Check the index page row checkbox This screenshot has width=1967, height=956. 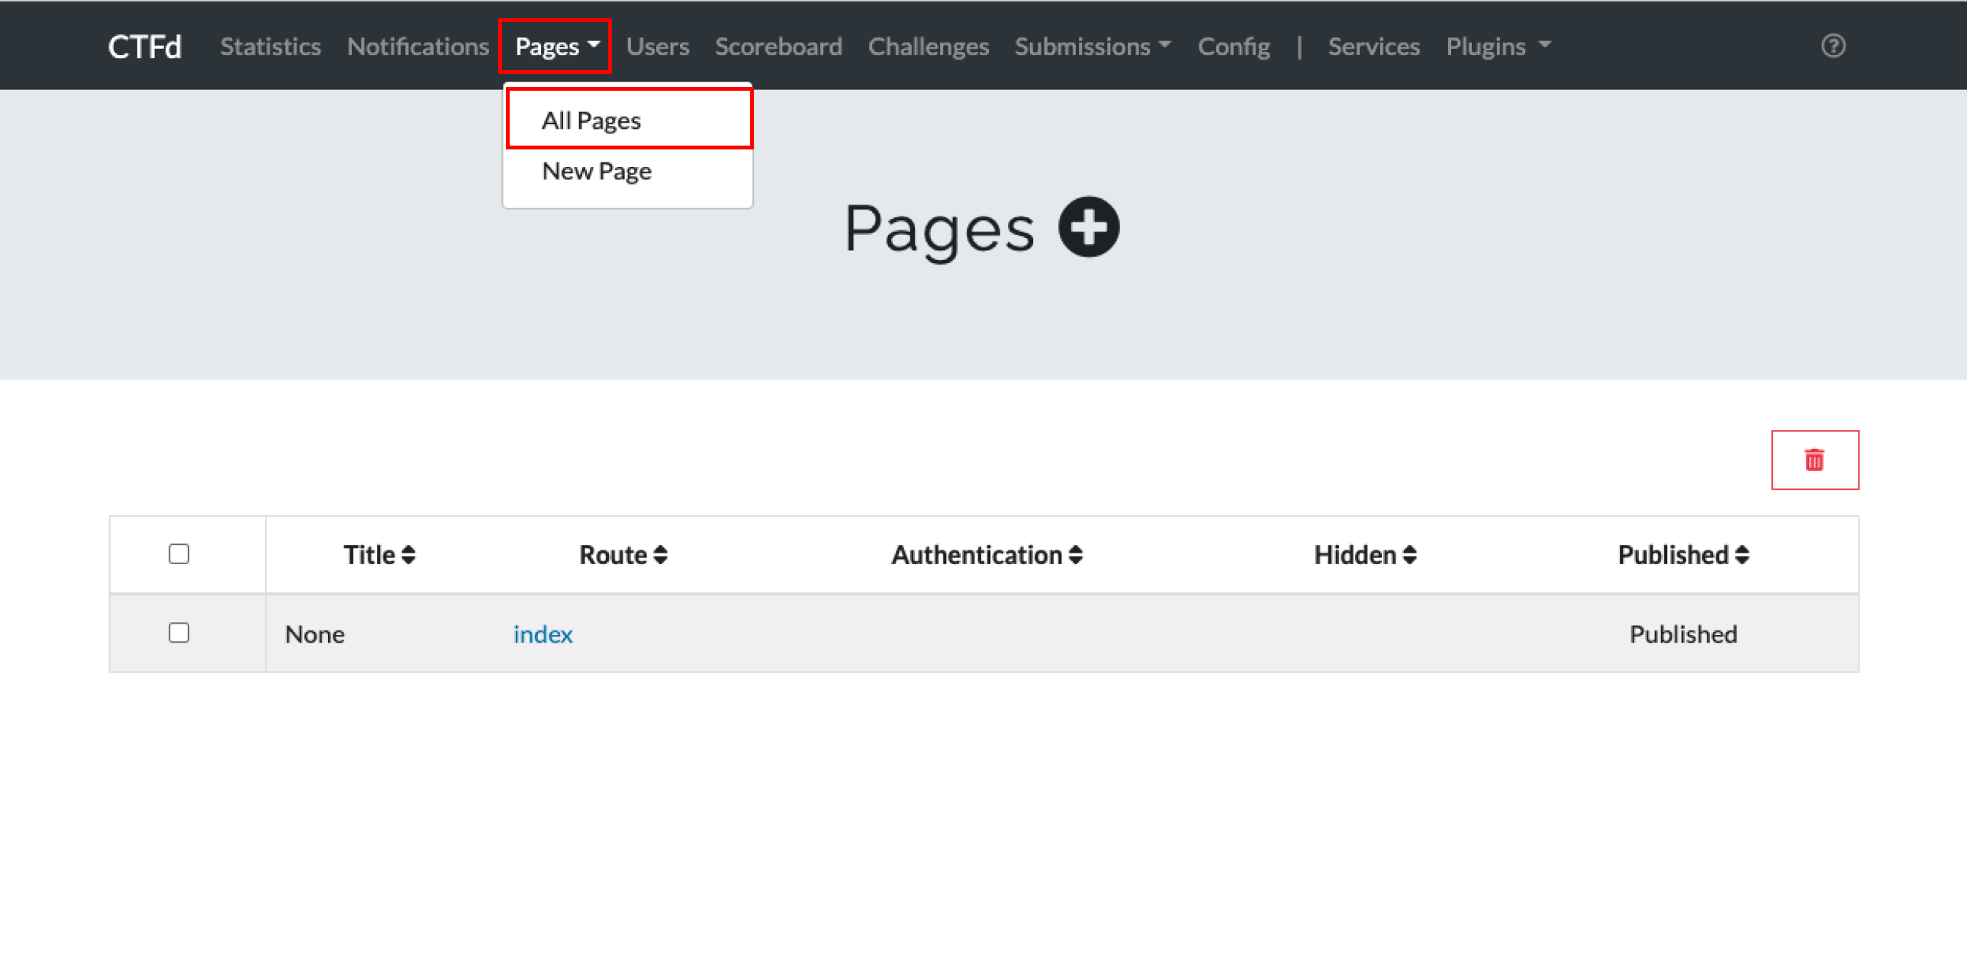[179, 634]
